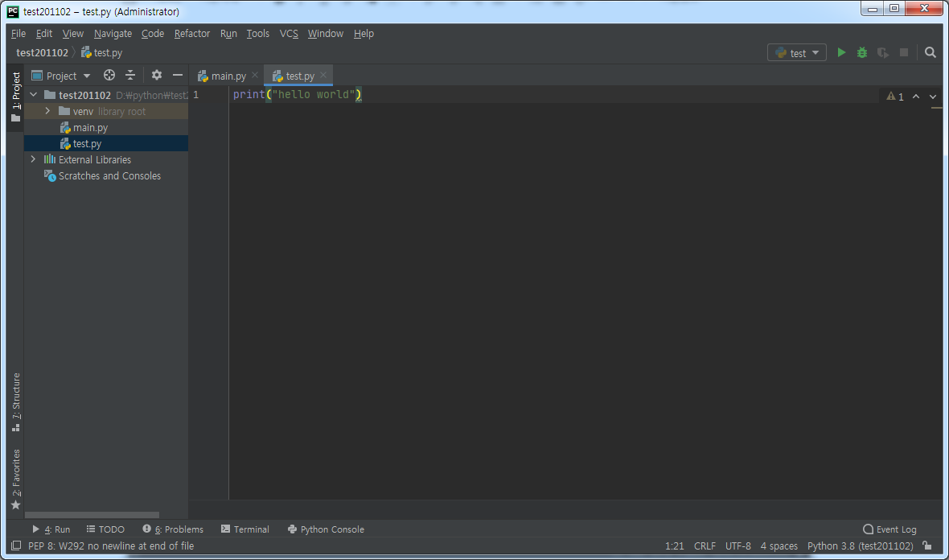Click Locate/select opened file crosshair icon
The width and height of the screenshot is (949, 560).
pyautogui.click(x=109, y=75)
